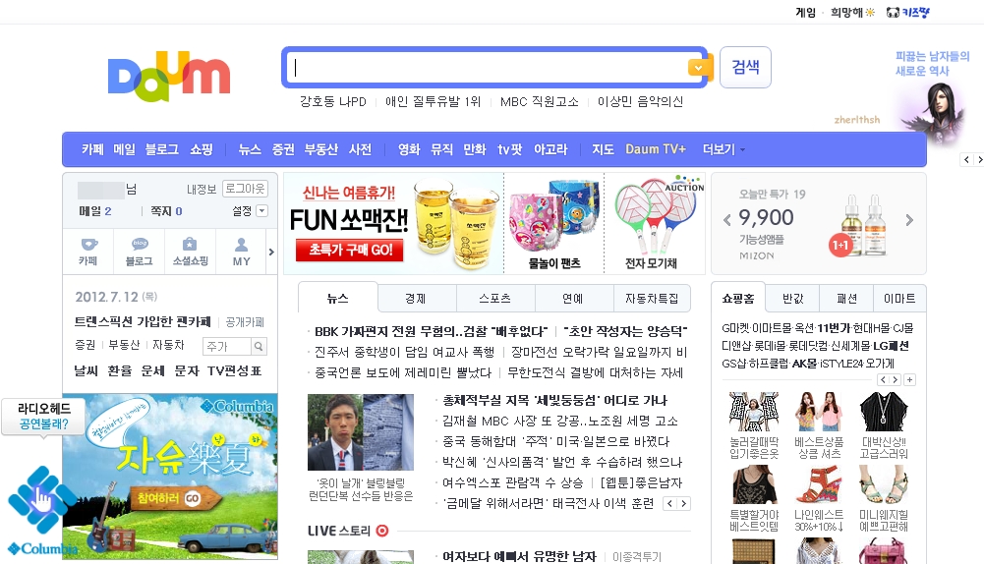984x564 pixels.
Task: Click next arrow beside character banner
Action: tap(979, 159)
